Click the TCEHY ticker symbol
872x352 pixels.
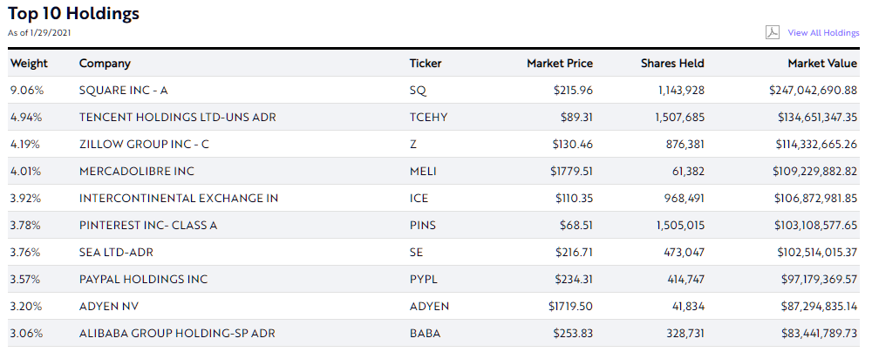pyautogui.click(x=428, y=118)
